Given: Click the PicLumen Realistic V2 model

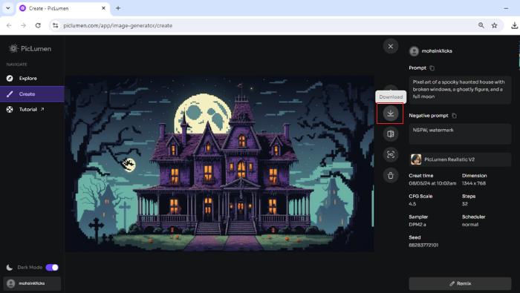Looking at the screenshot, I should tap(460, 159).
